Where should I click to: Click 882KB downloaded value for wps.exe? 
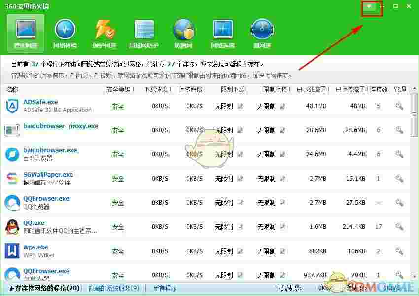pos(317,251)
